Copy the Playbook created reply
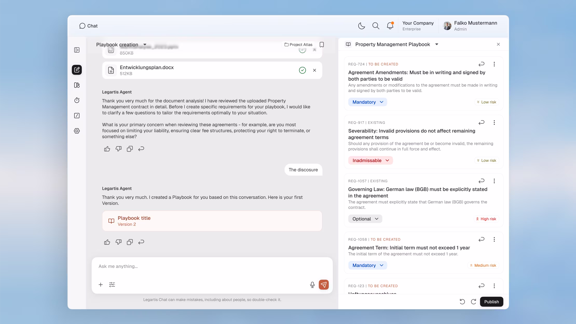Viewport: 576px width, 324px height. 130,242
